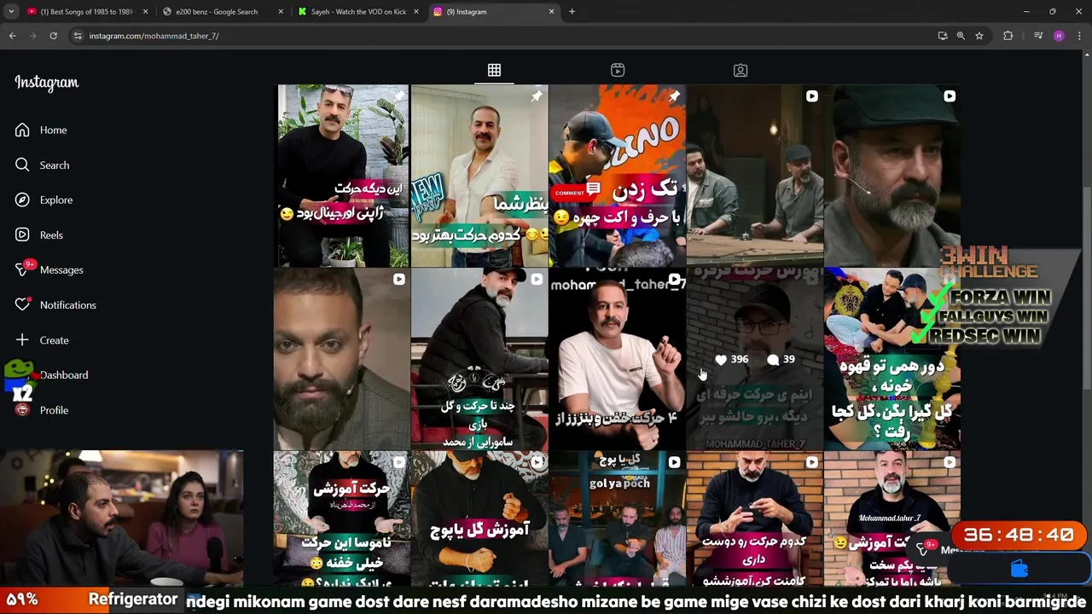Open the Chrome three-dot menu

tap(1079, 36)
